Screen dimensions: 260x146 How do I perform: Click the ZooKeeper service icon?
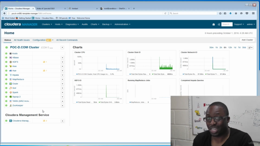coord(11,105)
